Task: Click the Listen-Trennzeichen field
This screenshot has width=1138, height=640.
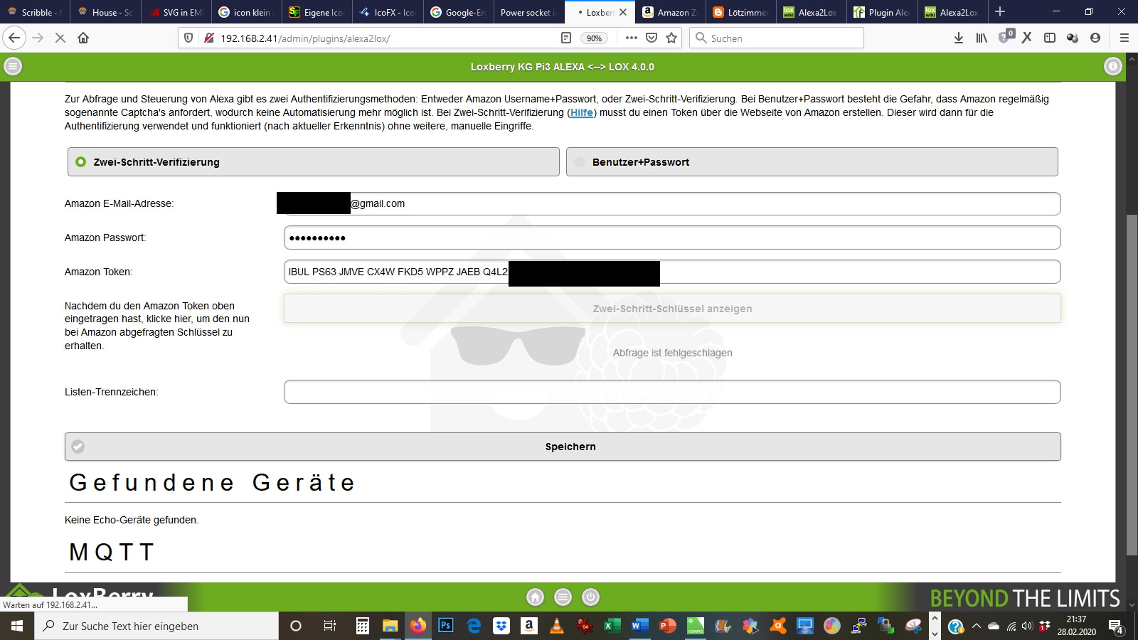Action: click(x=672, y=392)
